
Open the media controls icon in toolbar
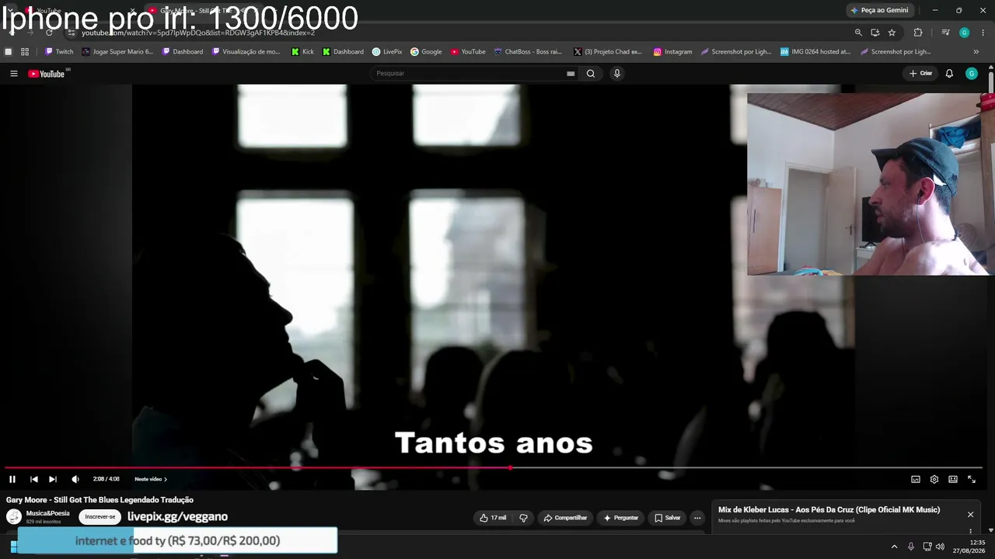tap(945, 33)
